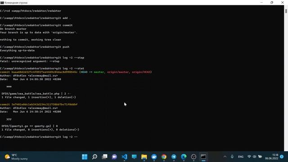Open the blue bird app on taskbar
This screenshot has height=162, width=288.
coord(154,157)
